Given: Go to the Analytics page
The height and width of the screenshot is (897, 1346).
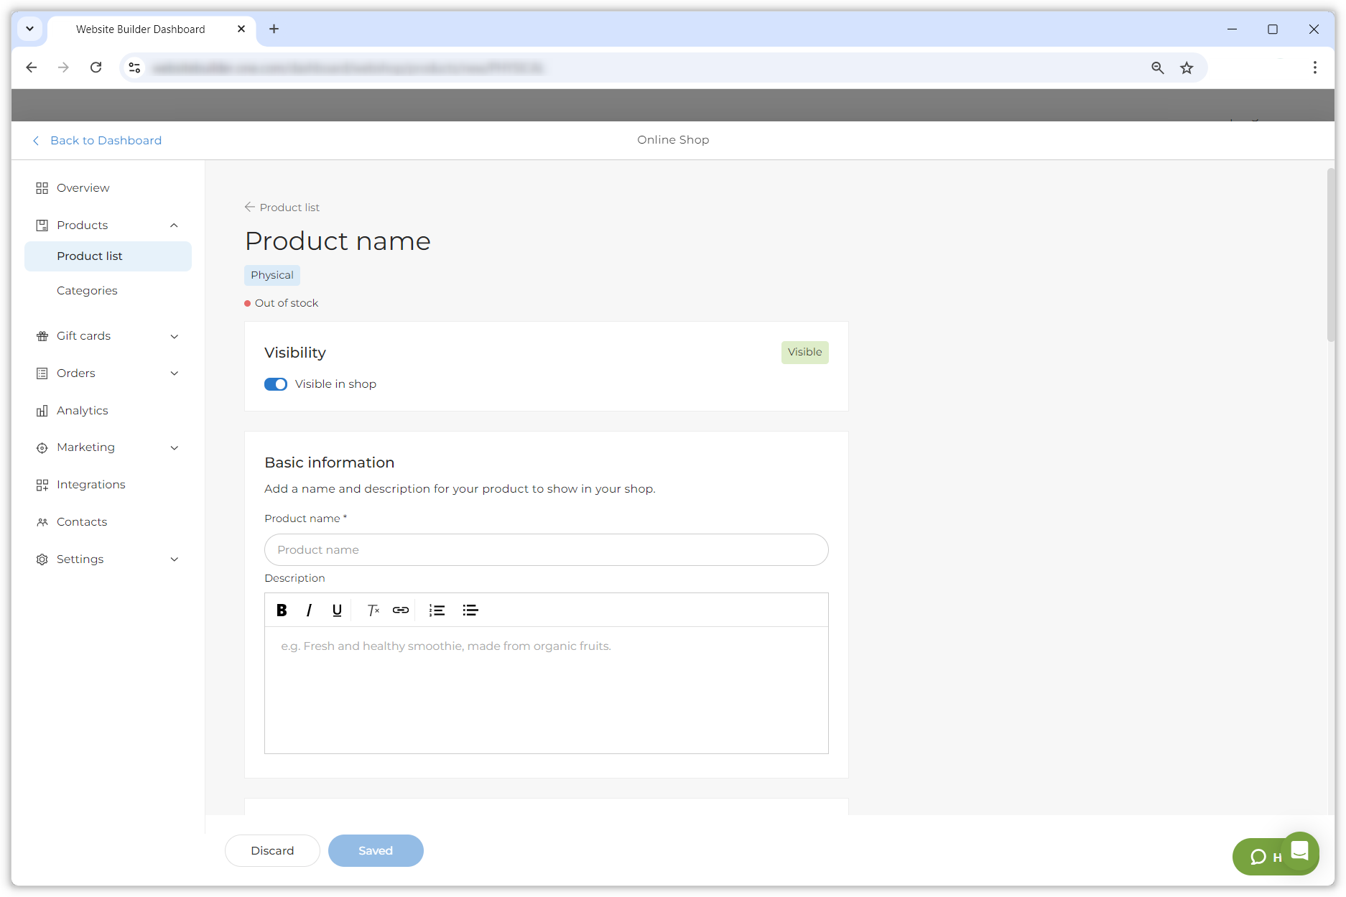Looking at the screenshot, I should [x=82, y=411].
